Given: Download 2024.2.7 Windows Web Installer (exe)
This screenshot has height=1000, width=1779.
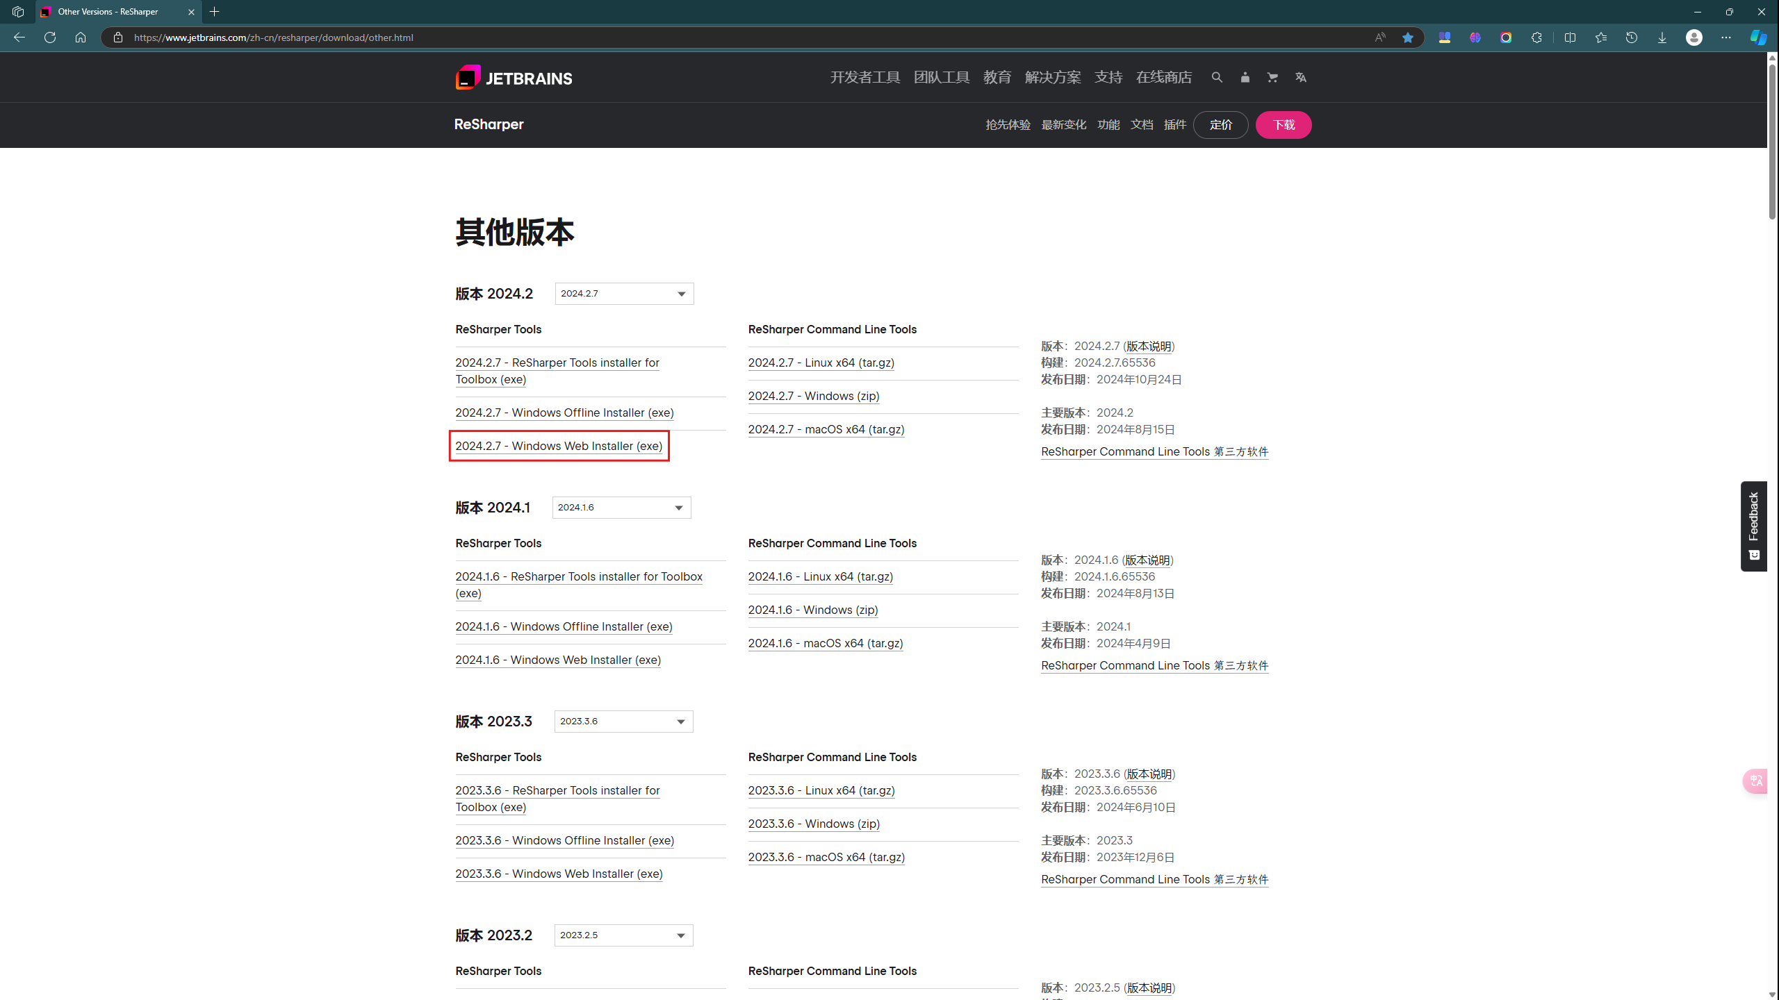Looking at the screenshot, I should 559,446.
